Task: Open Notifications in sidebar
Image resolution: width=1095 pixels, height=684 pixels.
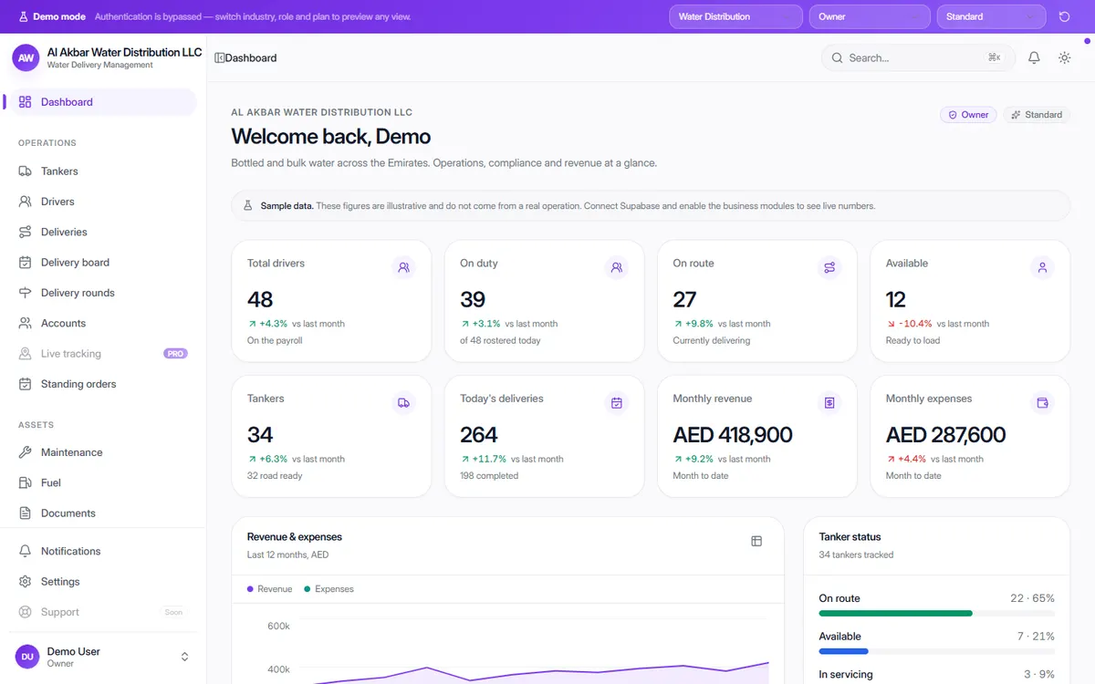Action: coord(100,551)
